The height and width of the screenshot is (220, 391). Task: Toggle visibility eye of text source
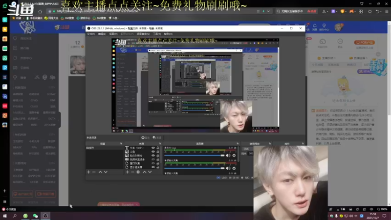click(153, 148)
